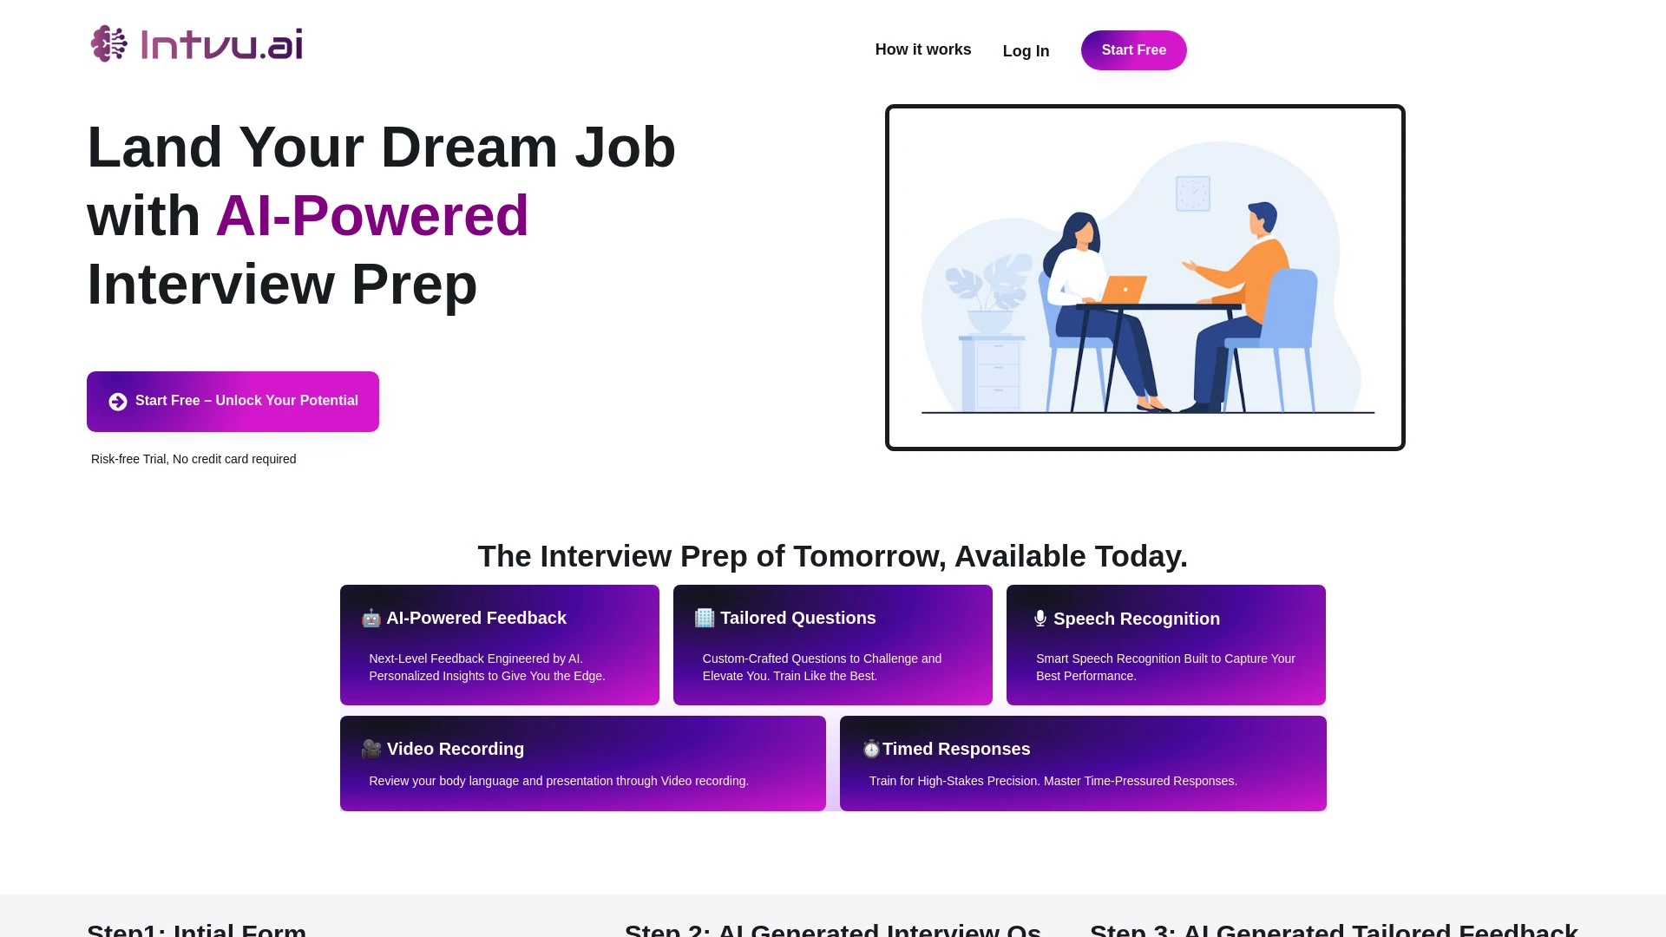Click Start Free Unlock Your Potential button
Screen dimensions: 1666x937
click(233, 401)
